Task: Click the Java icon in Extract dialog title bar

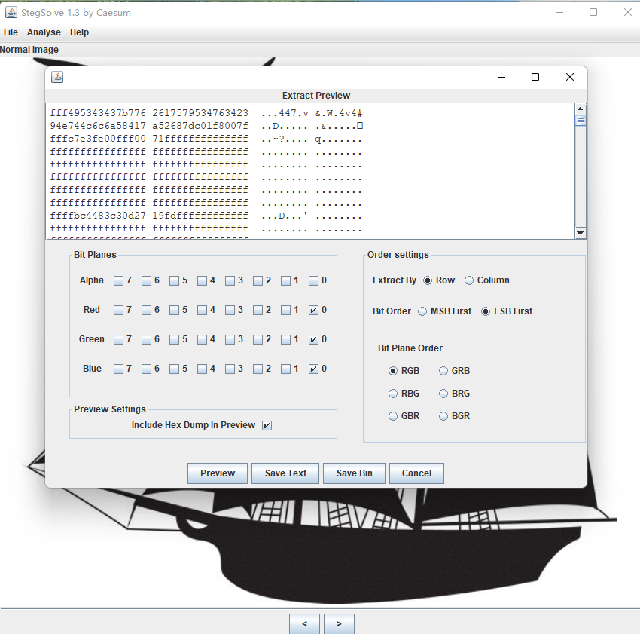Action: coord(57,77)
